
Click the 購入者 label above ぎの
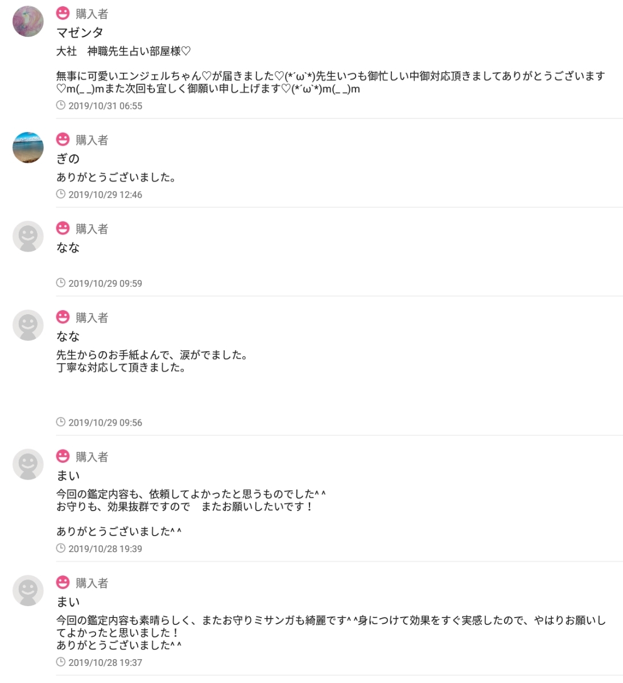click(92, 140)
